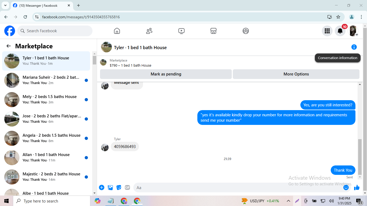Viewport: 367px width, 206px height.
Task: Show hidden system tray icons chevron
Action: 288,201
